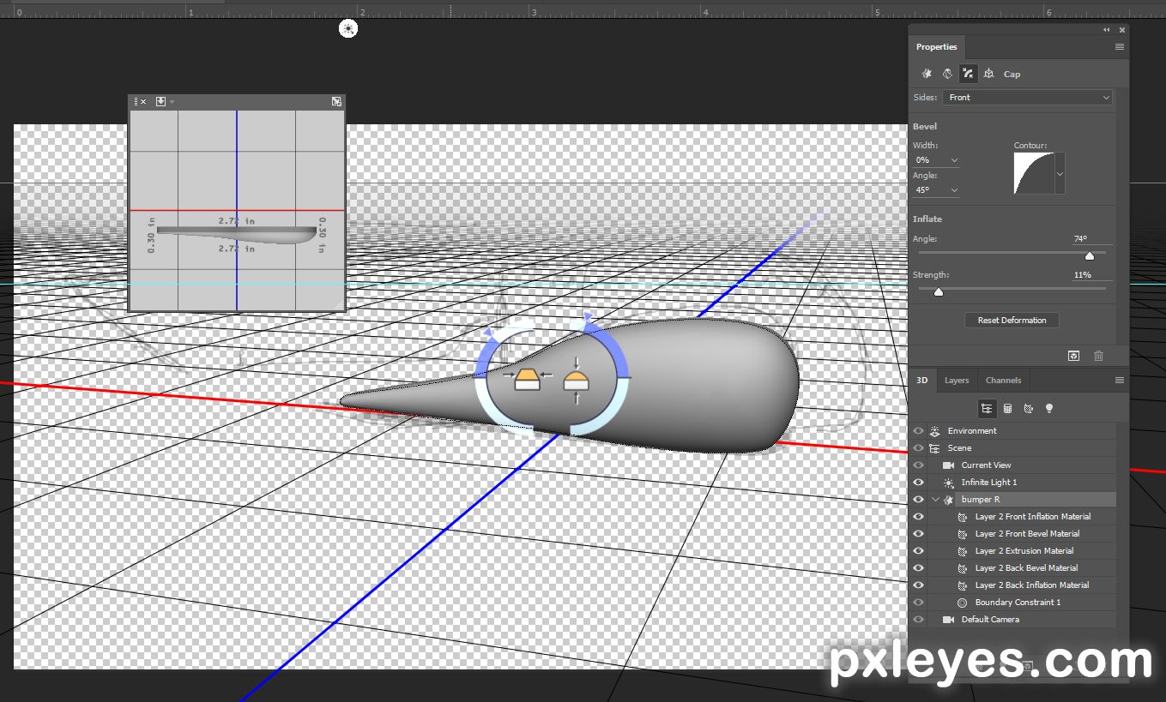1166x702 pixels.
Task: Switch to the Layers tab
Action: (957, 381)
